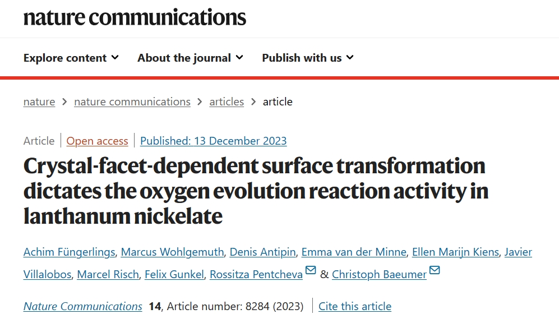The image size is (559, 323).
Task: Click envelope icon beside Rossitza Pentcheva
Action: 311,270
